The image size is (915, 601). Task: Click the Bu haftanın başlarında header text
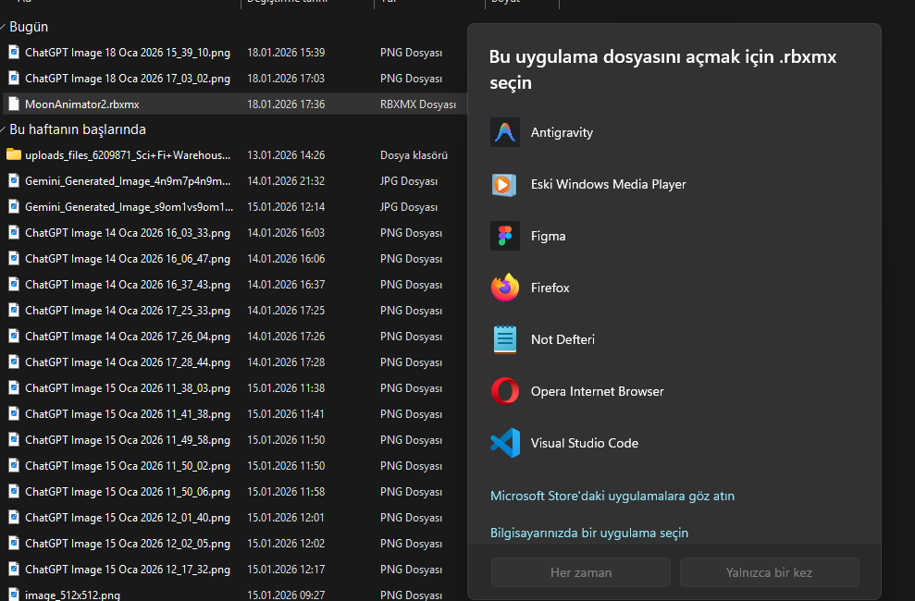click(78, 129)
